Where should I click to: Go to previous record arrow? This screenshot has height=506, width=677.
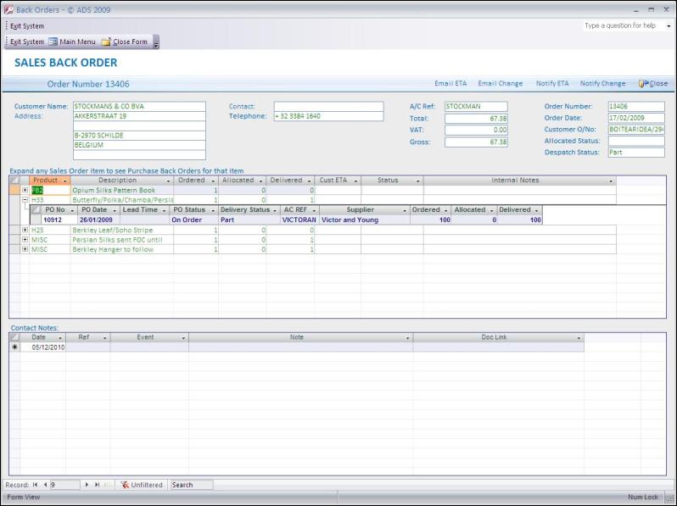[x=45, y=485]
